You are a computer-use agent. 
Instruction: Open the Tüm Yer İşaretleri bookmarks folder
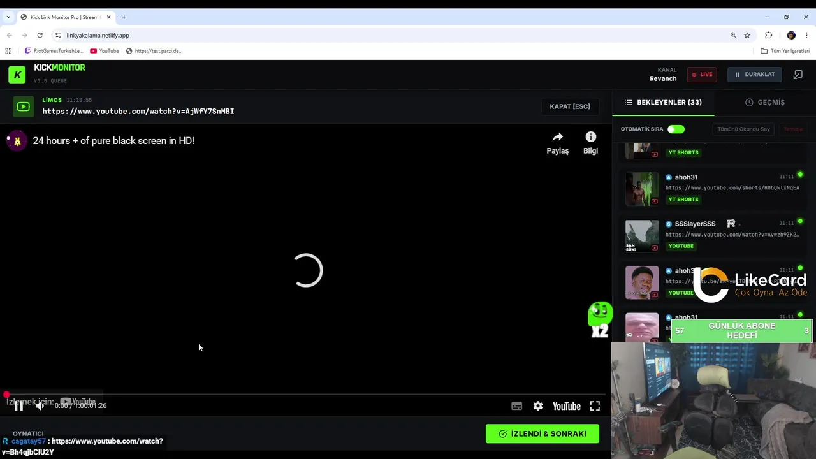[785, 51]
